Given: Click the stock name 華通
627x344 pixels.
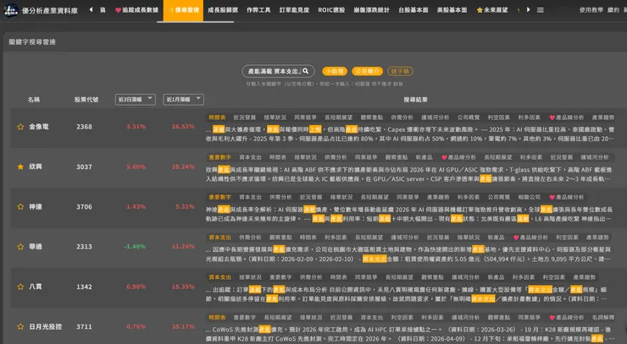Looking at the screenshot, I should tap(36, 247).
